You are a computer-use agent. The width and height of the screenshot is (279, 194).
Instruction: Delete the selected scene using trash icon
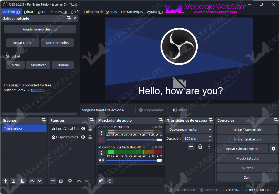(x=13, y=181)
